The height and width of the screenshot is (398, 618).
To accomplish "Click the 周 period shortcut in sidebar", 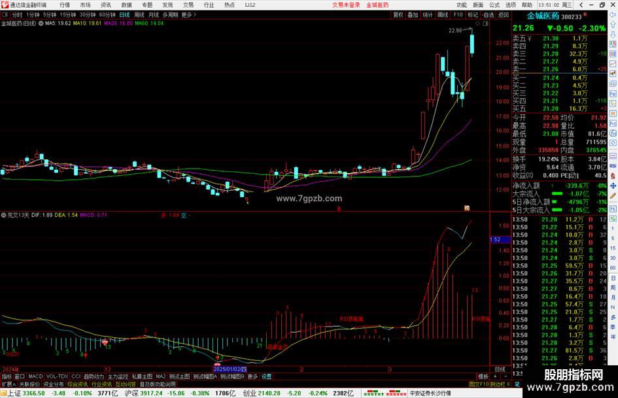I will (613, 288).
